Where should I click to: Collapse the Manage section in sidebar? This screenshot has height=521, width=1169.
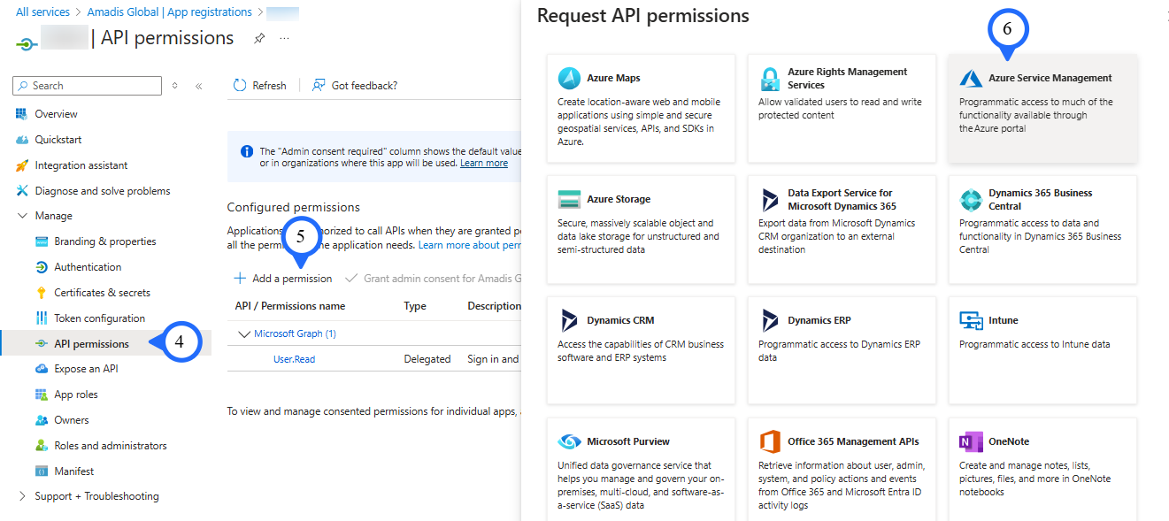[x=22, y=216]
